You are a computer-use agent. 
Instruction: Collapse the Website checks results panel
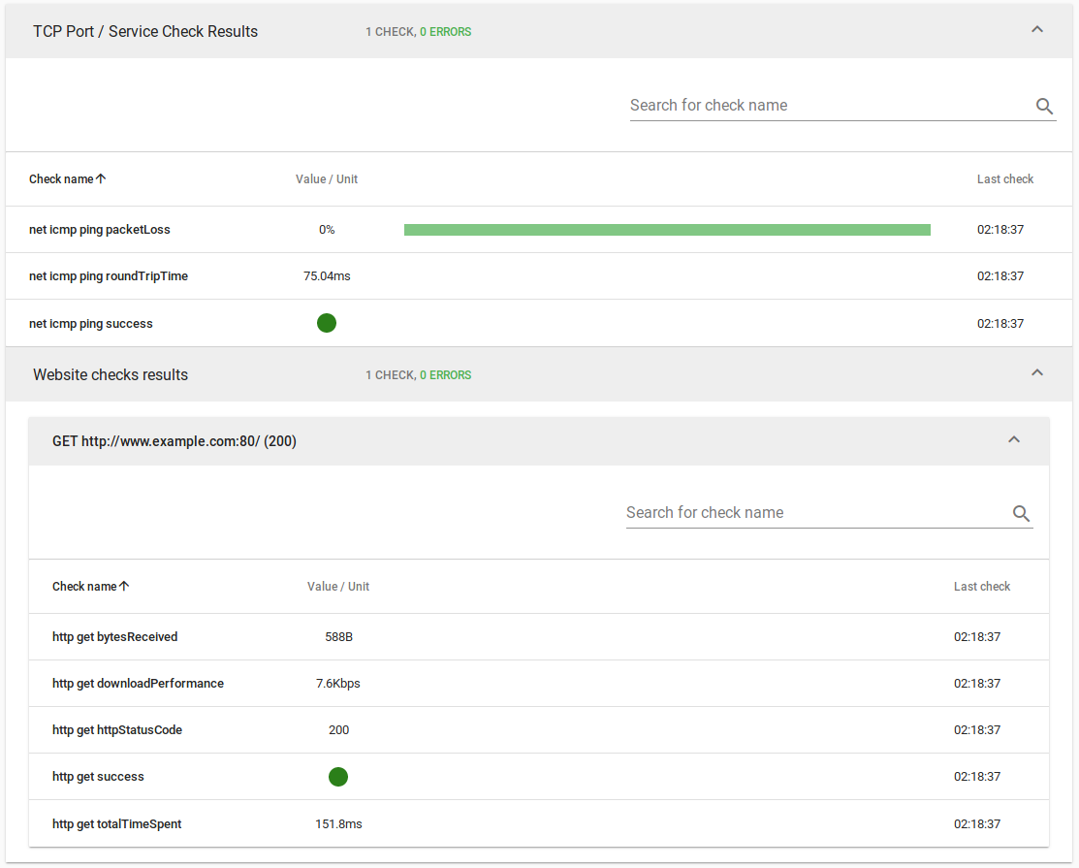(x=1036, y=373)
